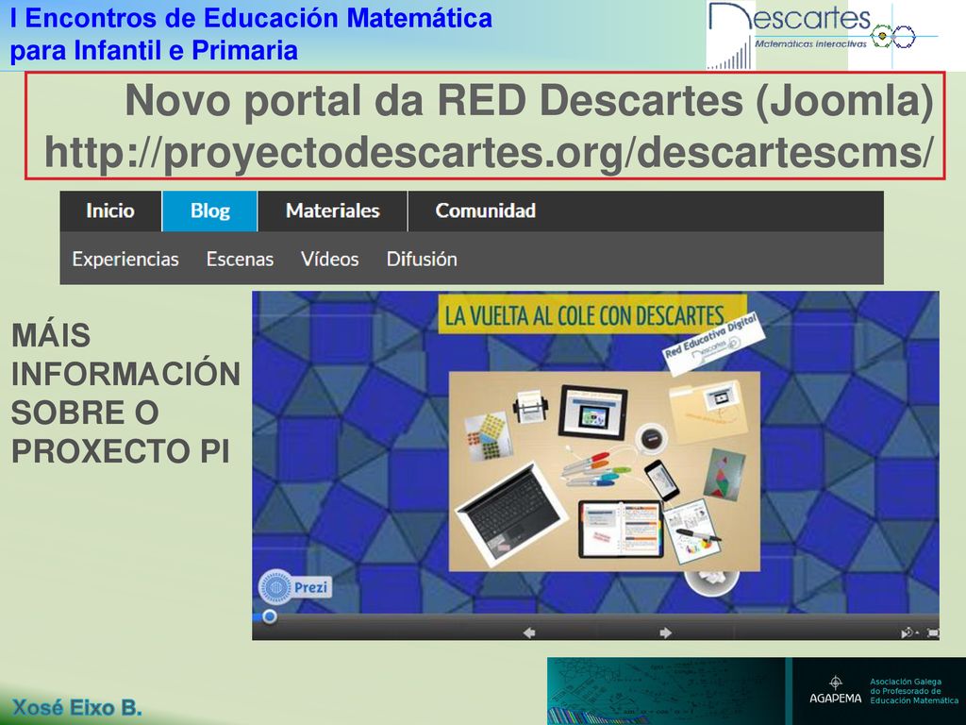Screen dimensions: 966x725
Task: Open the Difusión submenu link
Action: pyautogui.click(x=422, y=259)
